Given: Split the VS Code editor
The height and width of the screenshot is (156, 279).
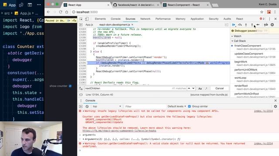Looking at the screenshot, I should coord(30,5).
